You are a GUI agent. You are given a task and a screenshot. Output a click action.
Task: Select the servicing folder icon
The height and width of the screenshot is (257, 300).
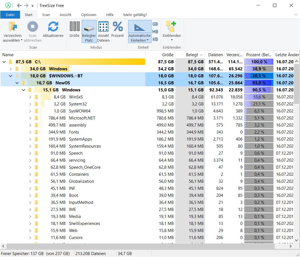pos(36,160)
